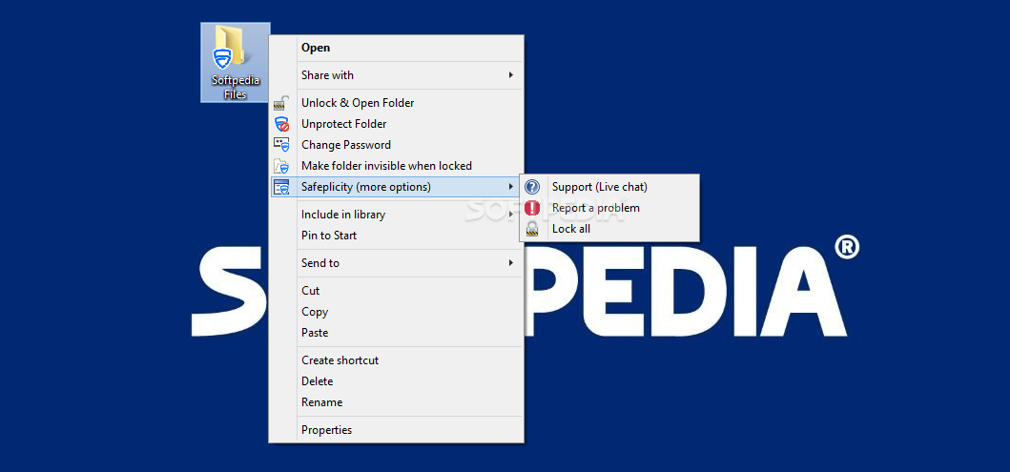The width and height of the screenshot is (1010, 472).
Task: Select Rename option
Action: [396, 402]
